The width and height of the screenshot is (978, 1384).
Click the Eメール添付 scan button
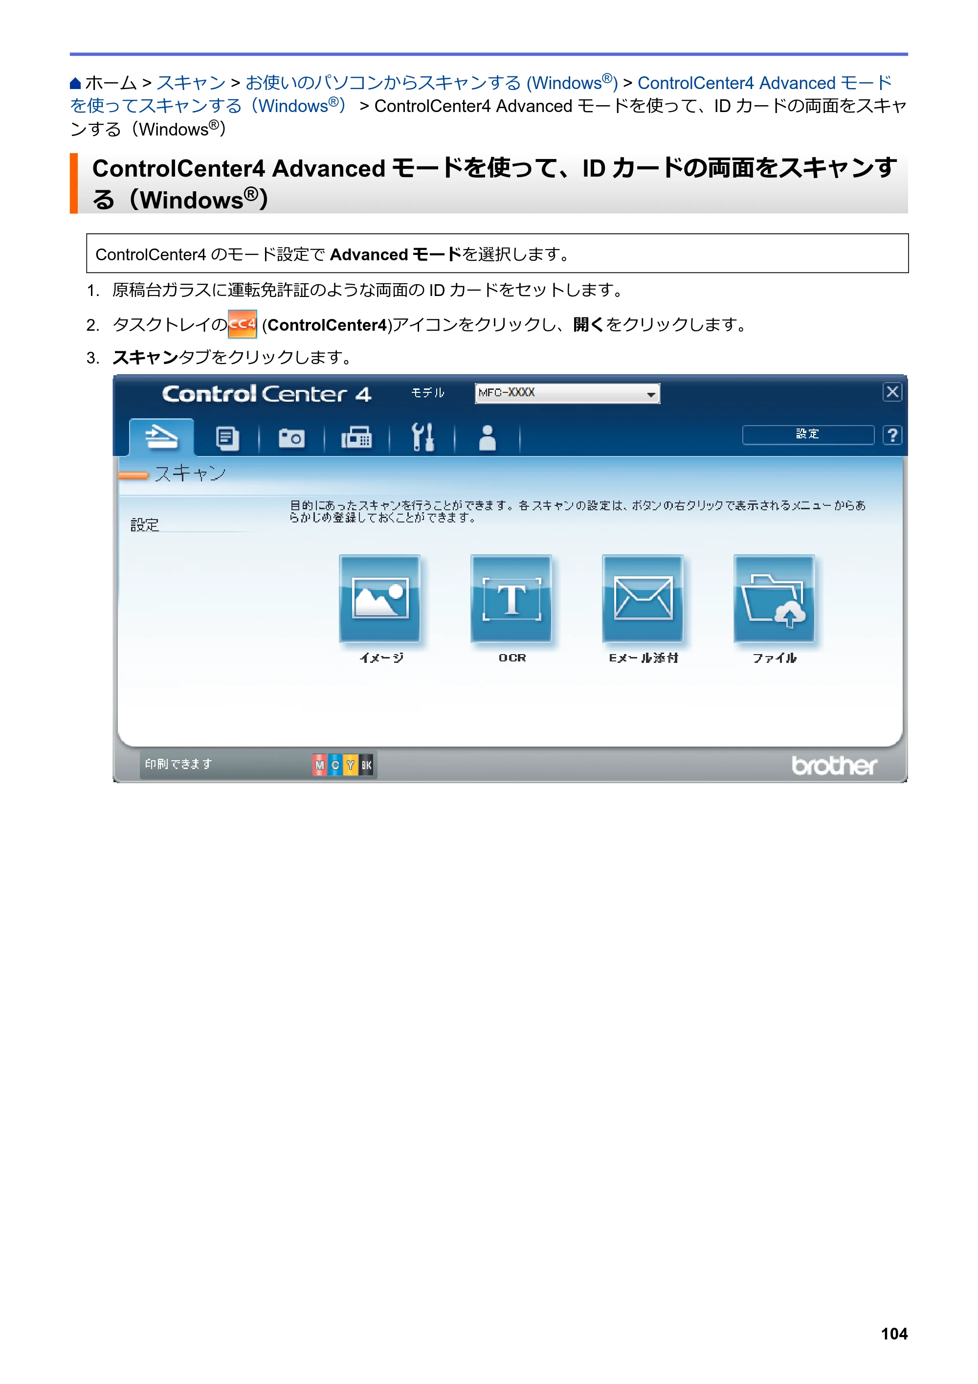coord(643,599)
